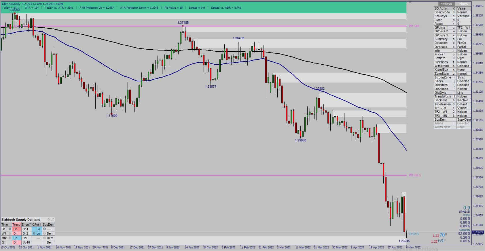Click the info icon beside W1 timeframe

[x=10, y=233]
